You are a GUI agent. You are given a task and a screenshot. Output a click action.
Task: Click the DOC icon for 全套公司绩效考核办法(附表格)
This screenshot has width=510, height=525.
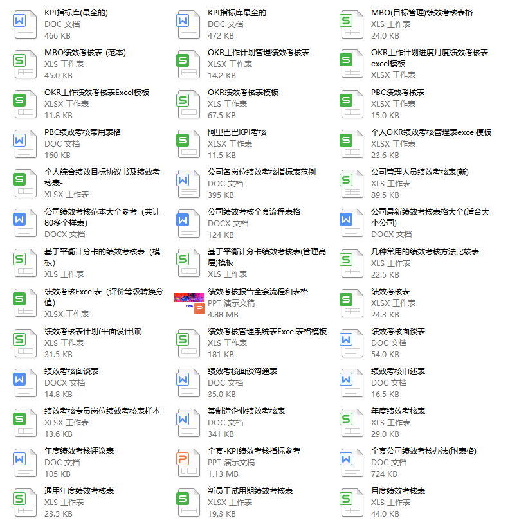tap(352, 463)
